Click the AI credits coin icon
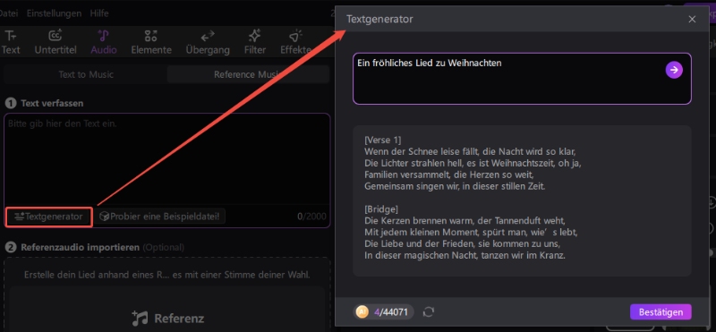The image size is (716, 332). click(362, 312)
